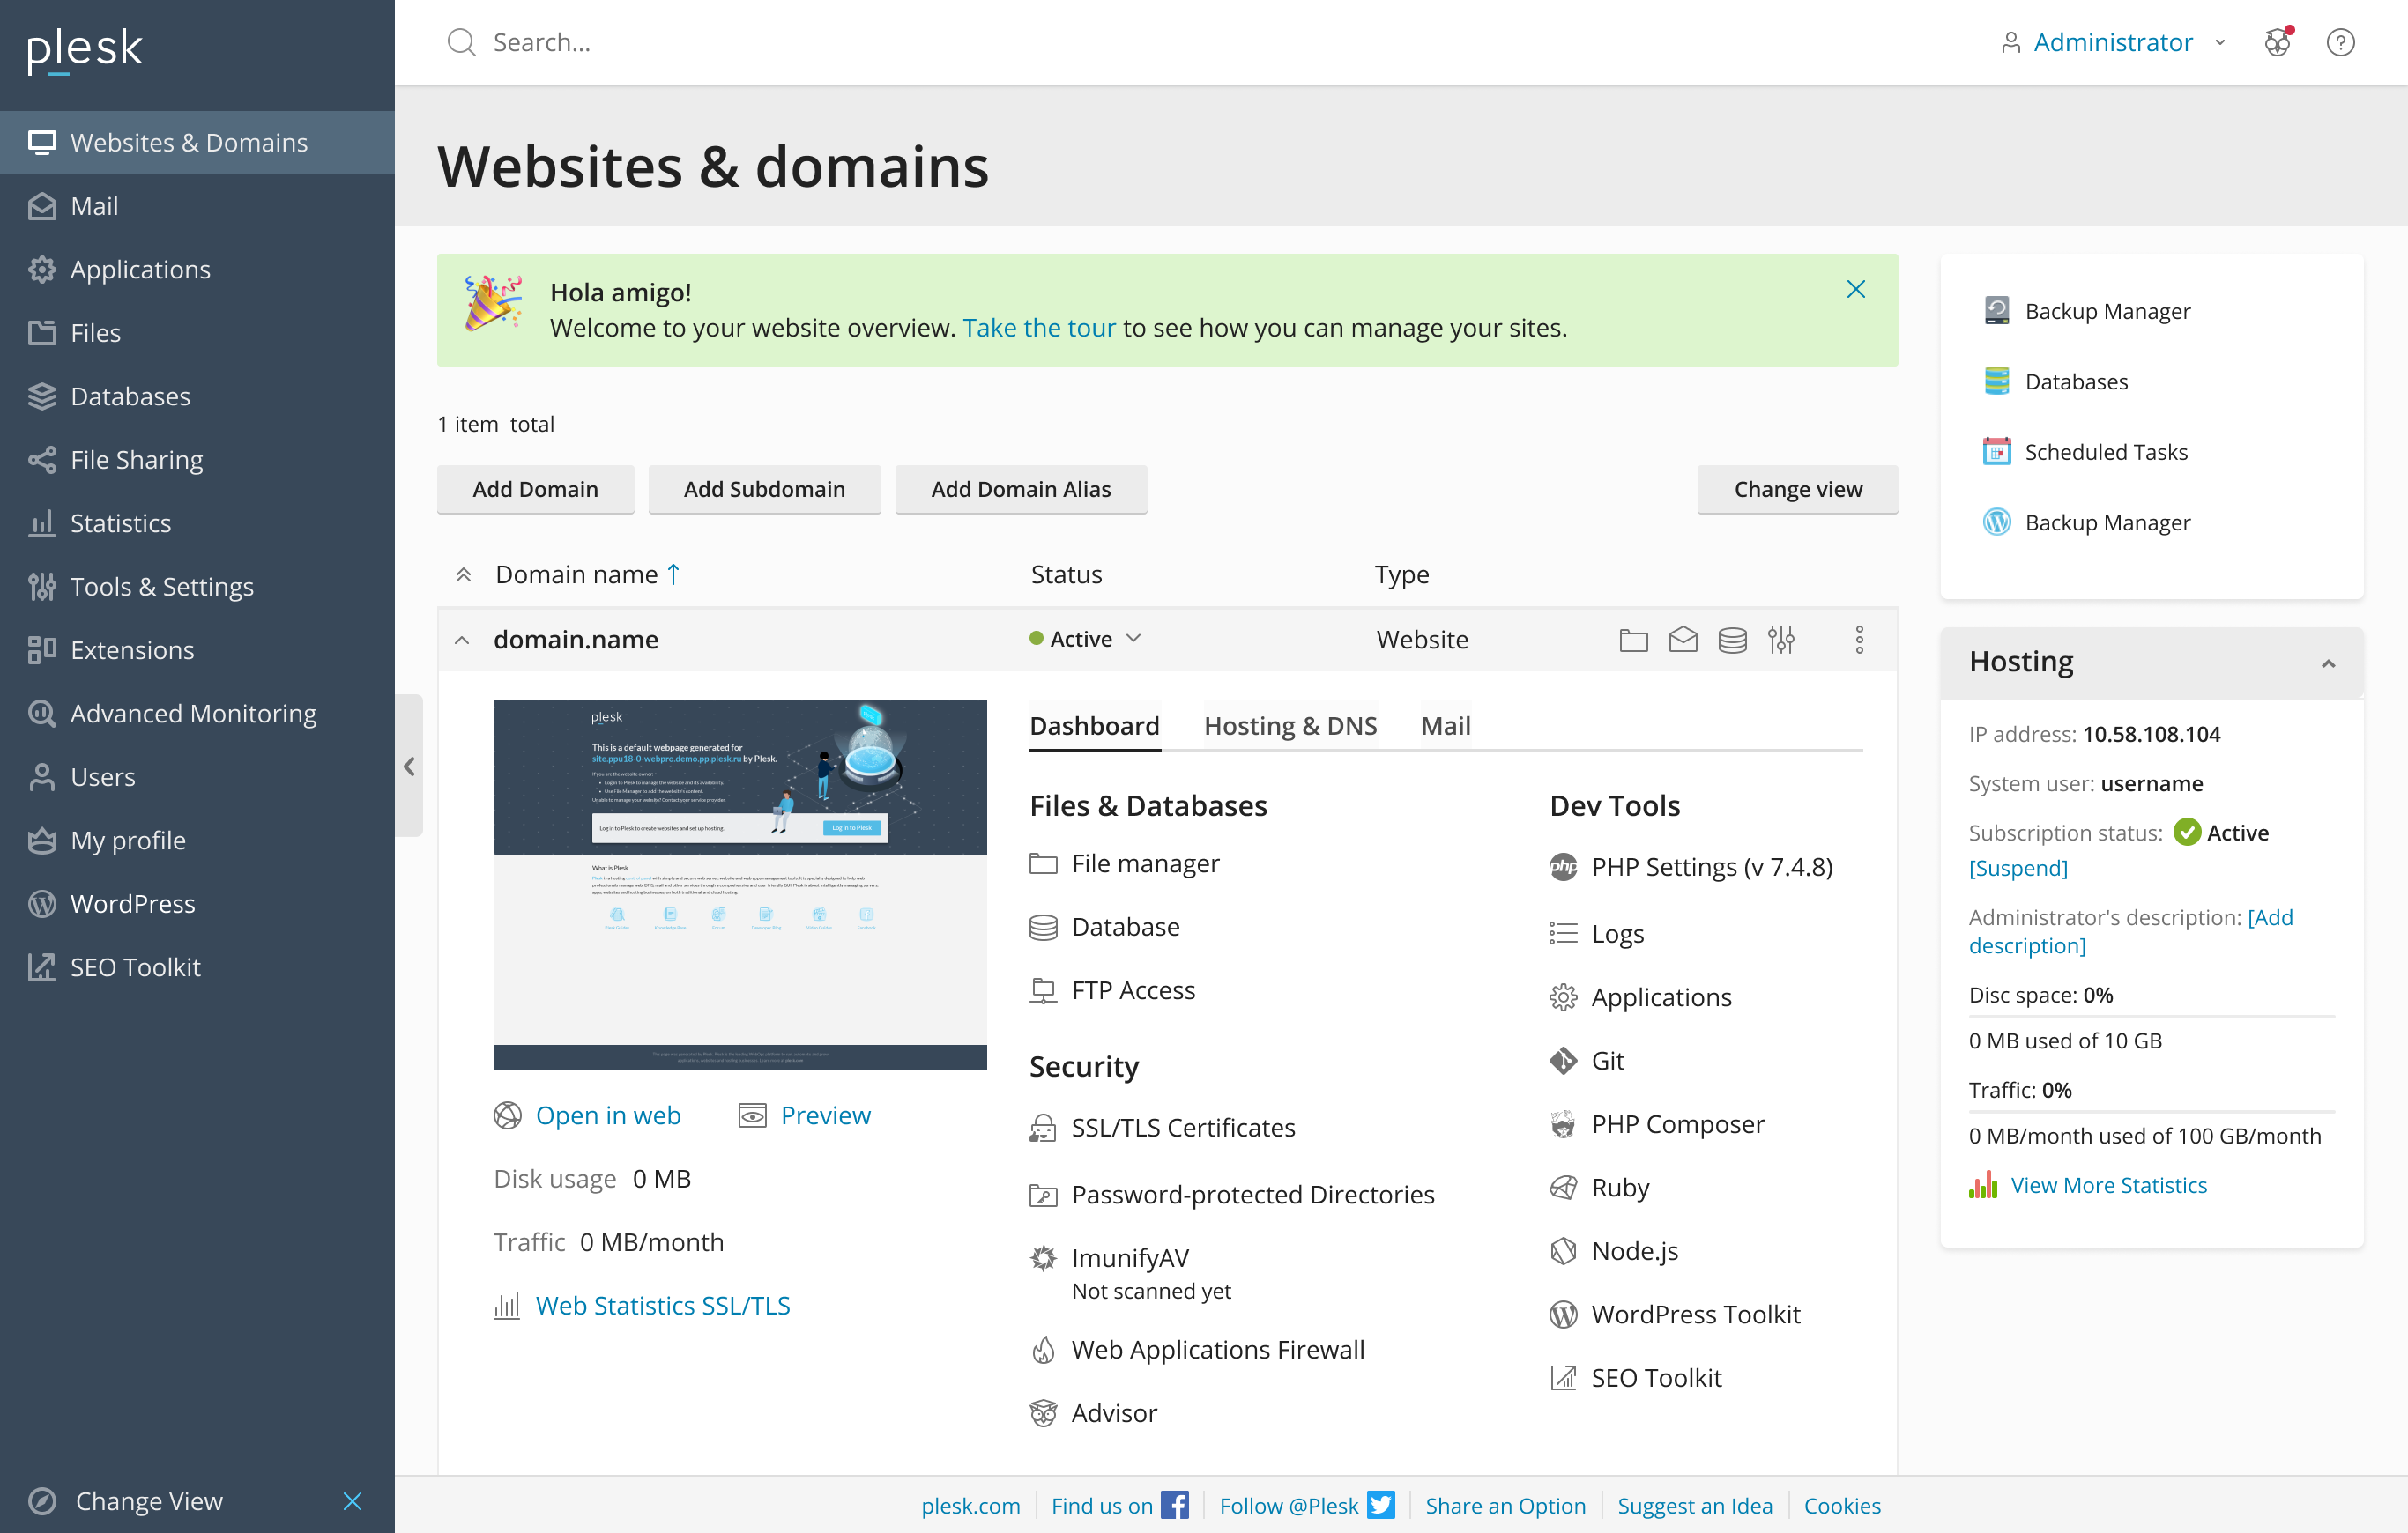Open Extensions in the sidebar
Screen dimensions: 2408x1533
point(197,650)
